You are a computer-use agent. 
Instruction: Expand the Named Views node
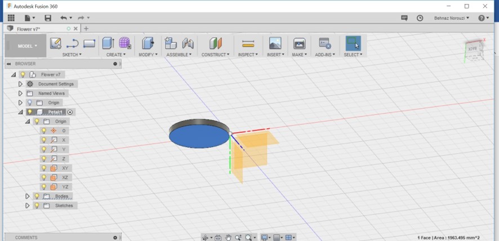point(20,93)
